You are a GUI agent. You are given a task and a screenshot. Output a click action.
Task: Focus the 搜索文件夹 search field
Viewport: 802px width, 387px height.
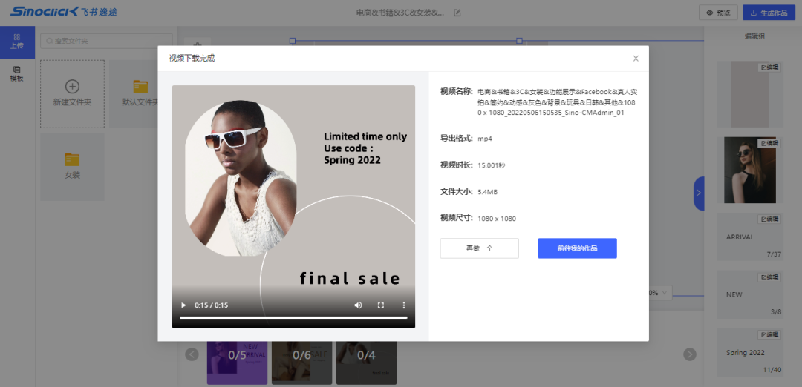(106, 41)
